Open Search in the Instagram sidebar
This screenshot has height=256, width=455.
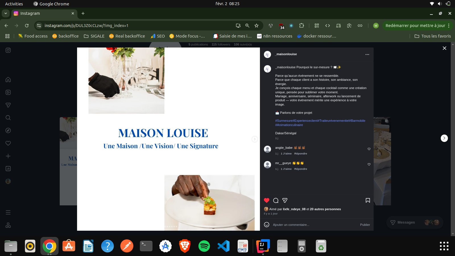[8, 118]
